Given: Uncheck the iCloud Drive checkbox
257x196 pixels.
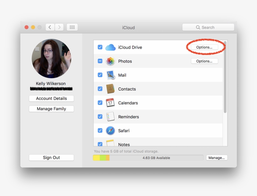Looking at the screenshot, I should coord(100,47).
